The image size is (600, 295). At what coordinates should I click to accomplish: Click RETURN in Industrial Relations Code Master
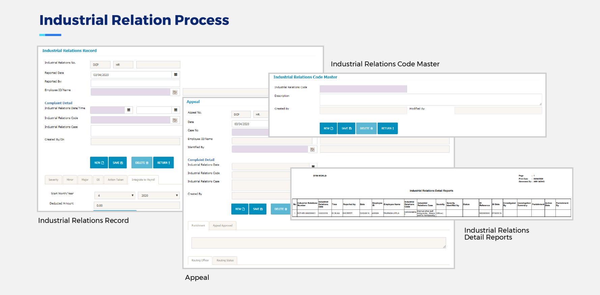[x=388, y=128]
